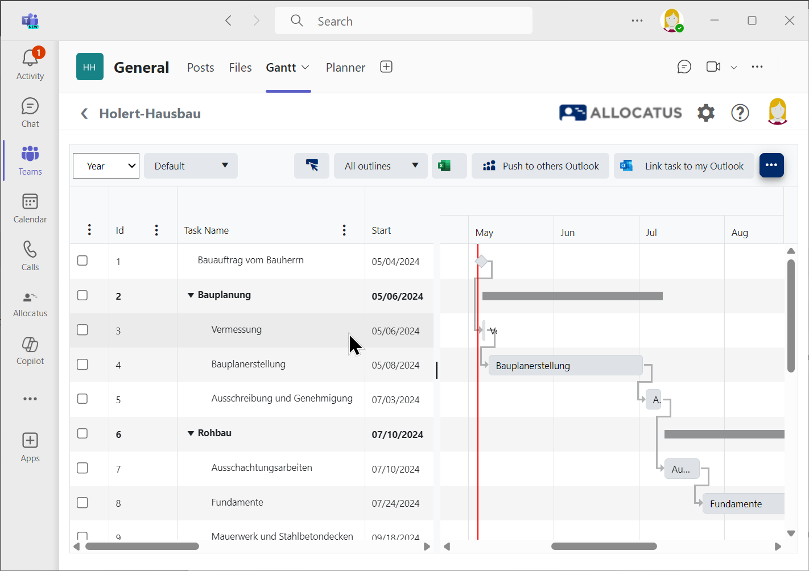The image size is (809, 571).
Task: Select the Bauplanerstellung bar in the chart
Action: pos(565,365)
